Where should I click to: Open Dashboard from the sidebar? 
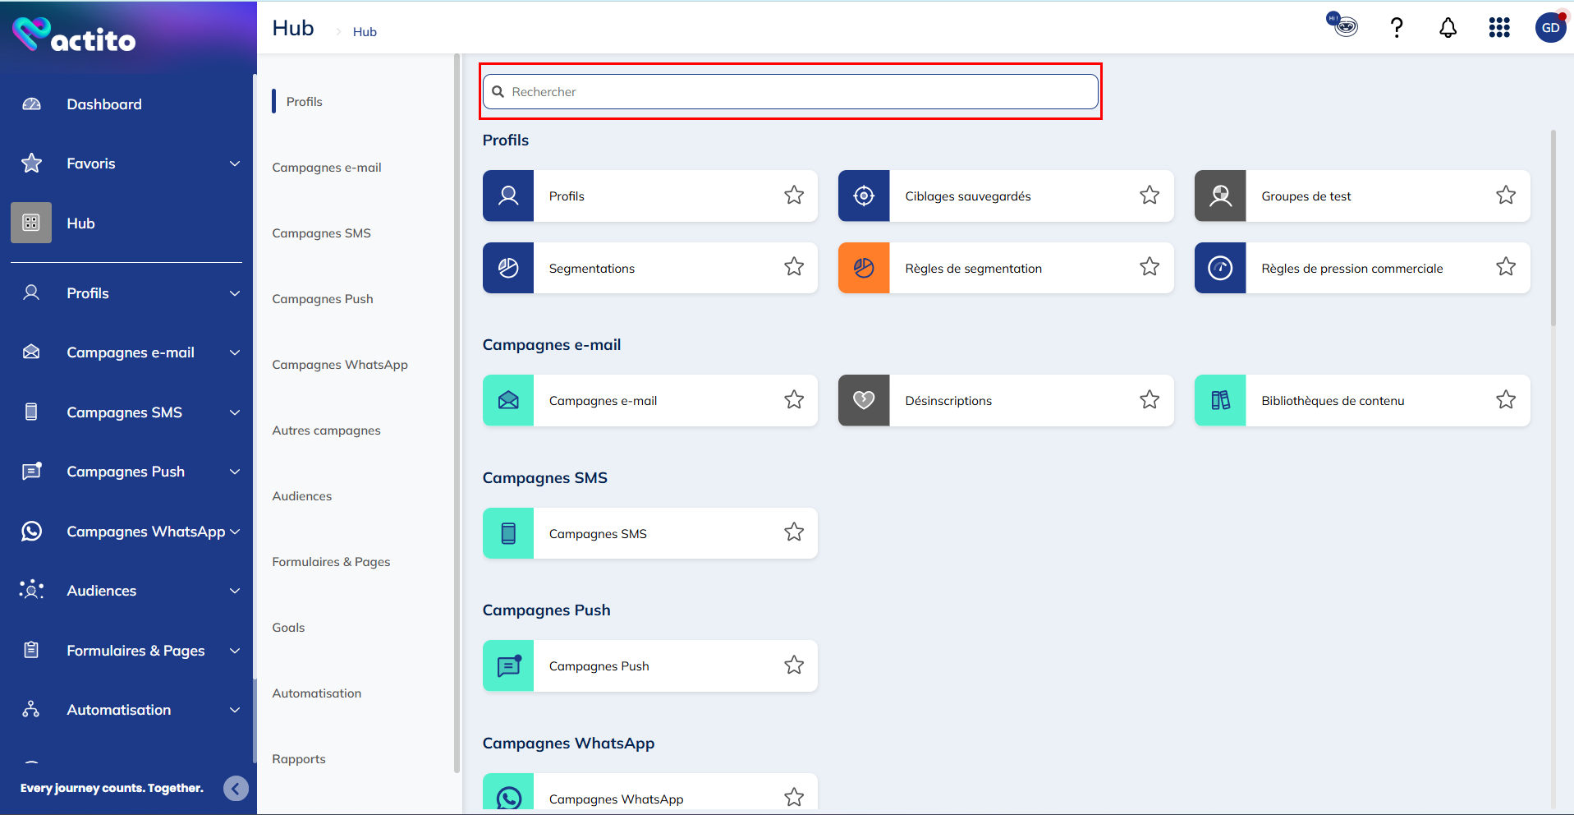tap(104, 104)
